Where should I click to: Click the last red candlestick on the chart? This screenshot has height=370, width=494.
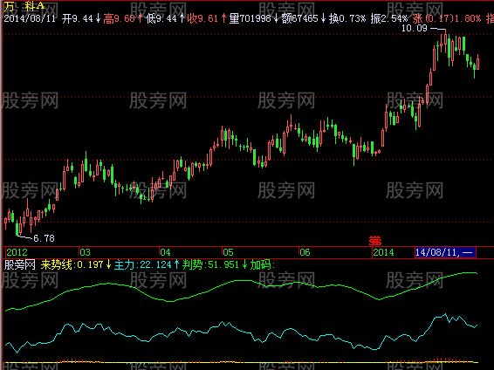pyautogui.click(x=478, y=62)
